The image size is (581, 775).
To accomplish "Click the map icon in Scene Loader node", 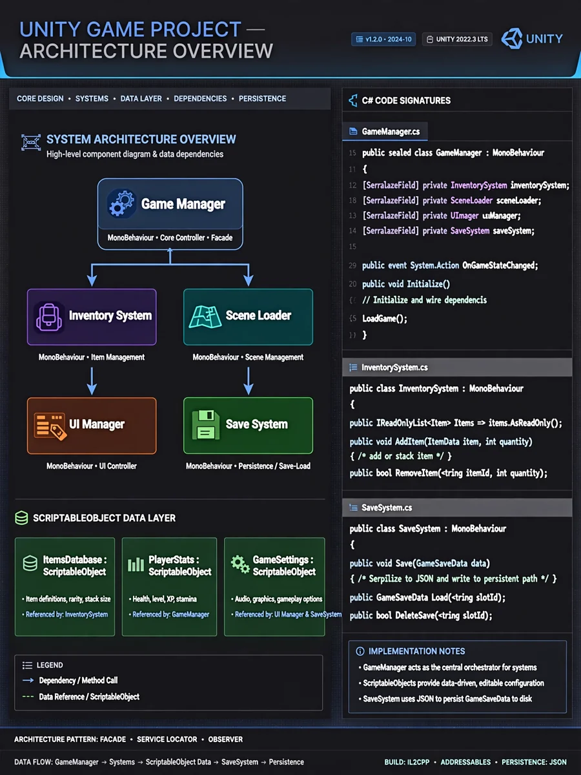I will coord(204,316).
